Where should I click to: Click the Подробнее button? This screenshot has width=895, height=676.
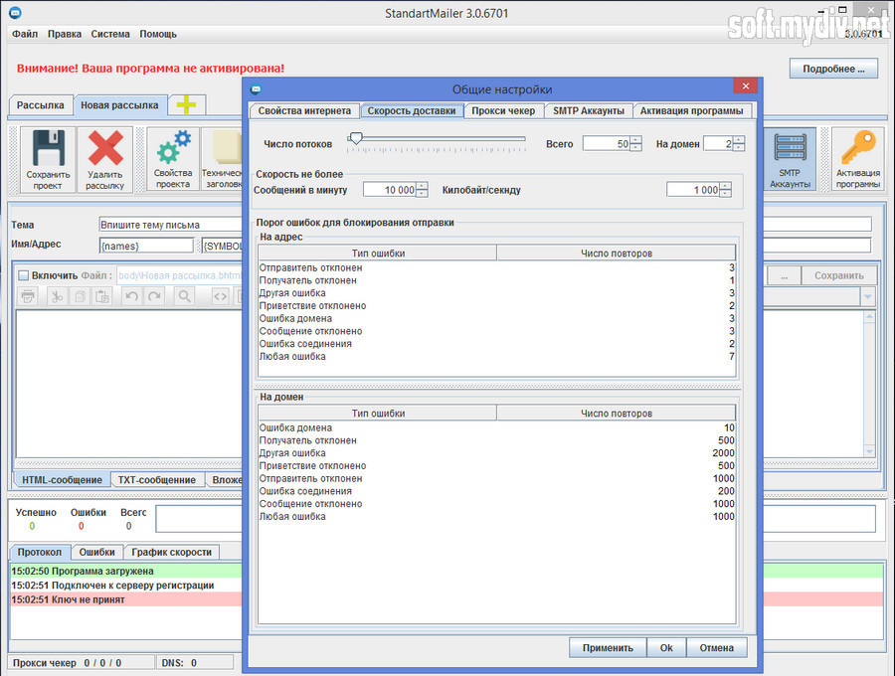click(833, 69)
